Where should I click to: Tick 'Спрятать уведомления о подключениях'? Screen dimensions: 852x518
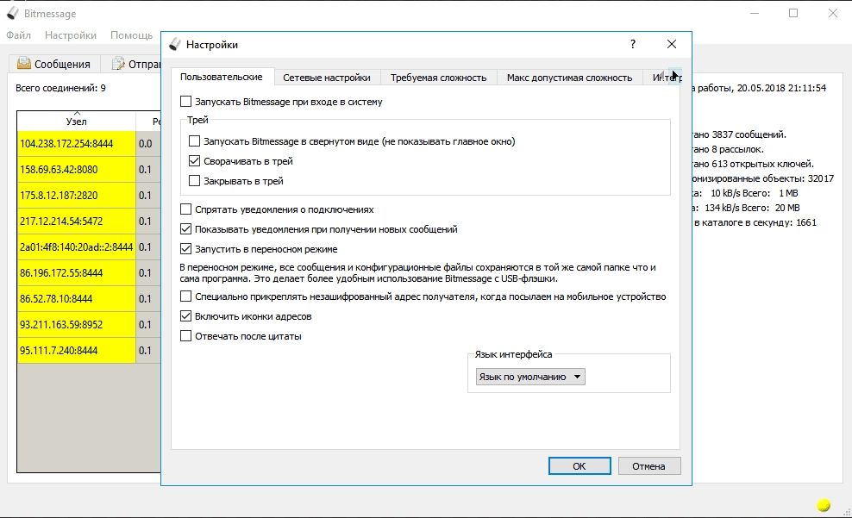(x=185, y=209)
